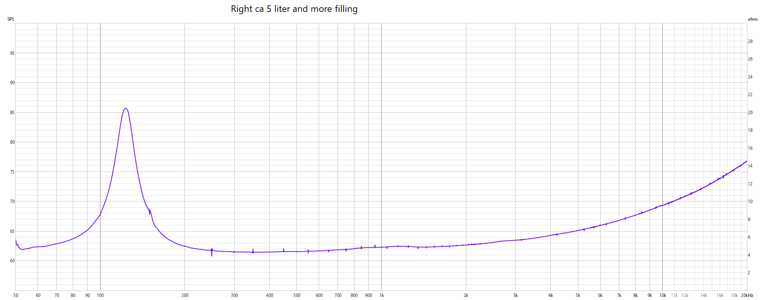The height and width of the screenshot is (300, 767).
Task: Click the chart title 'Right ca 5 liter and more filling'
Action: coord(294,9)
